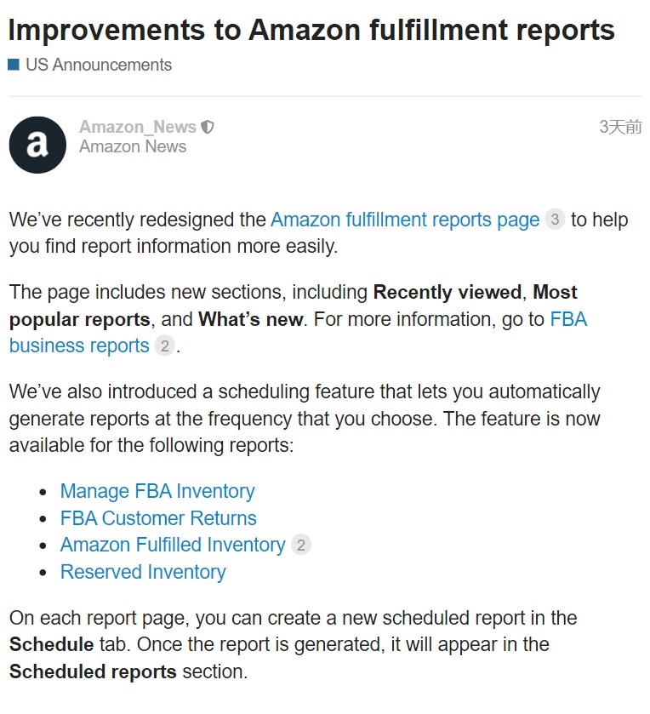Click the bold Recently viewed text
The height and width of the screenshot is (714, 650).
[447, 292]
